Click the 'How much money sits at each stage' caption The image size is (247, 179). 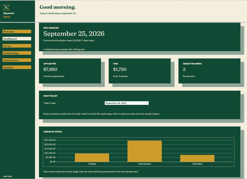91,172
